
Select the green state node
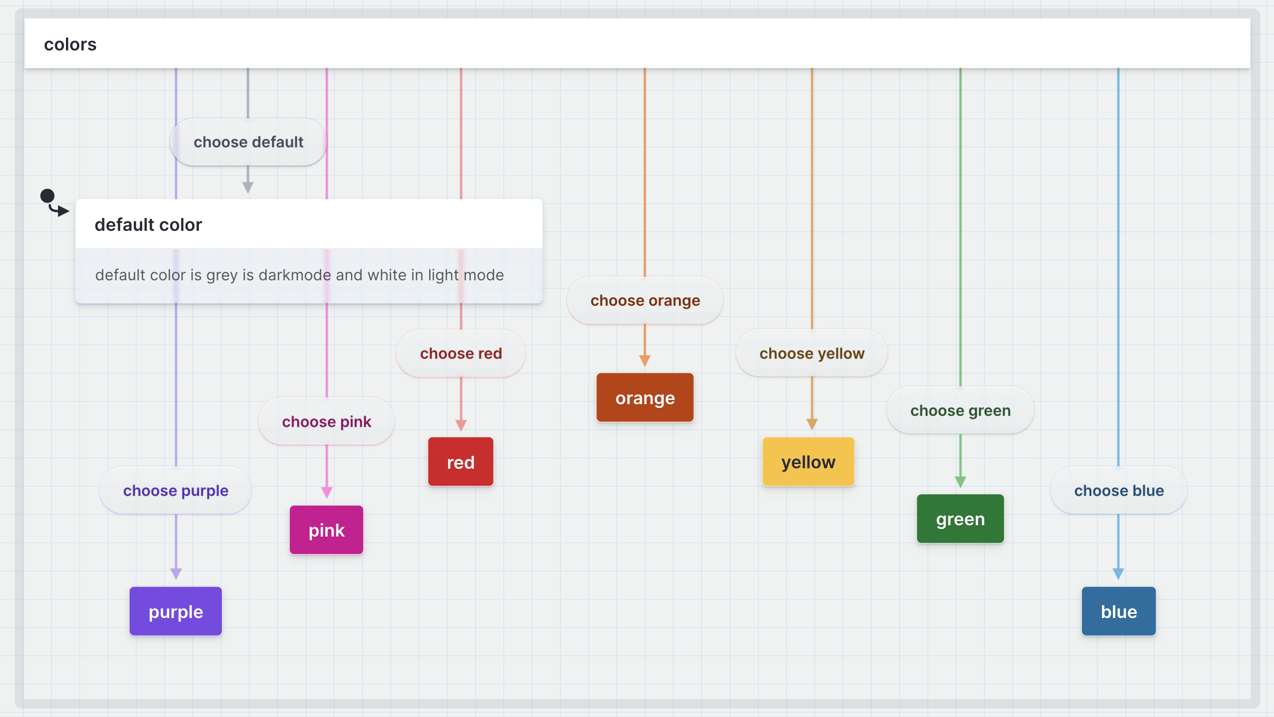tap(960, 519)
